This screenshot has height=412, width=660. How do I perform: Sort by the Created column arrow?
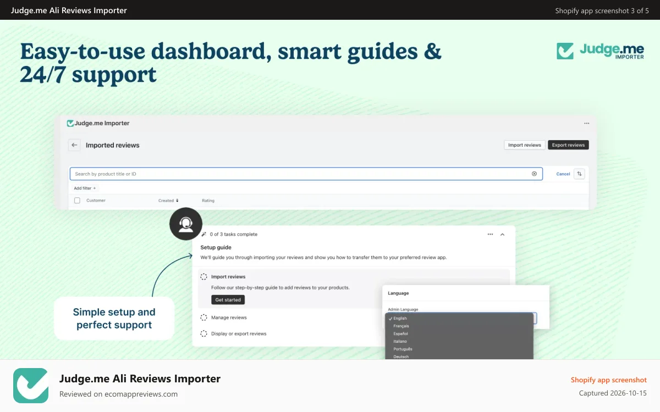point(177,201)
